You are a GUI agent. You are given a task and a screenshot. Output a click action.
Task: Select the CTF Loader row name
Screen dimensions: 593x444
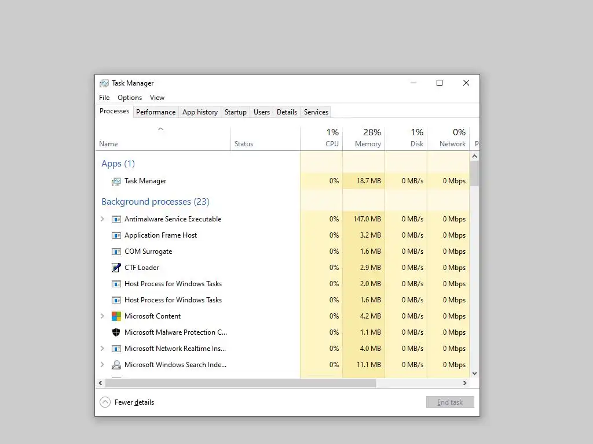(141, 268)
